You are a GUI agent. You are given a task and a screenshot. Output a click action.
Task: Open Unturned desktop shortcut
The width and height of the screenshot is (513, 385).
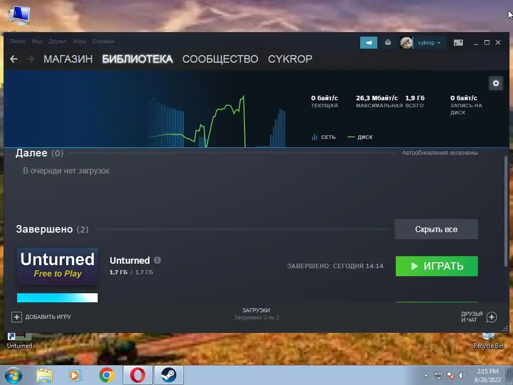[20, 341]
